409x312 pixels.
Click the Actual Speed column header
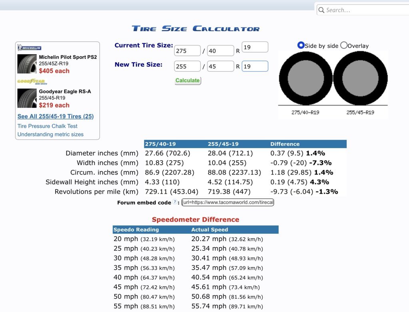pos(210,230)
